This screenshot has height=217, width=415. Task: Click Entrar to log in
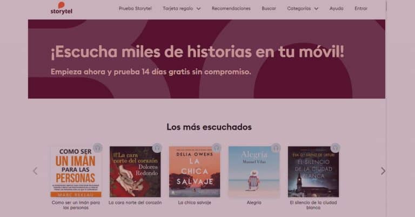(x=361, y=9)
